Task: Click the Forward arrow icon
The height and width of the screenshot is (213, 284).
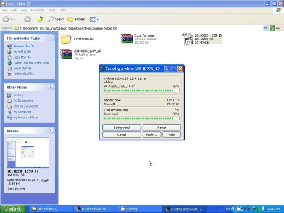Action: [x=27, y=19]
